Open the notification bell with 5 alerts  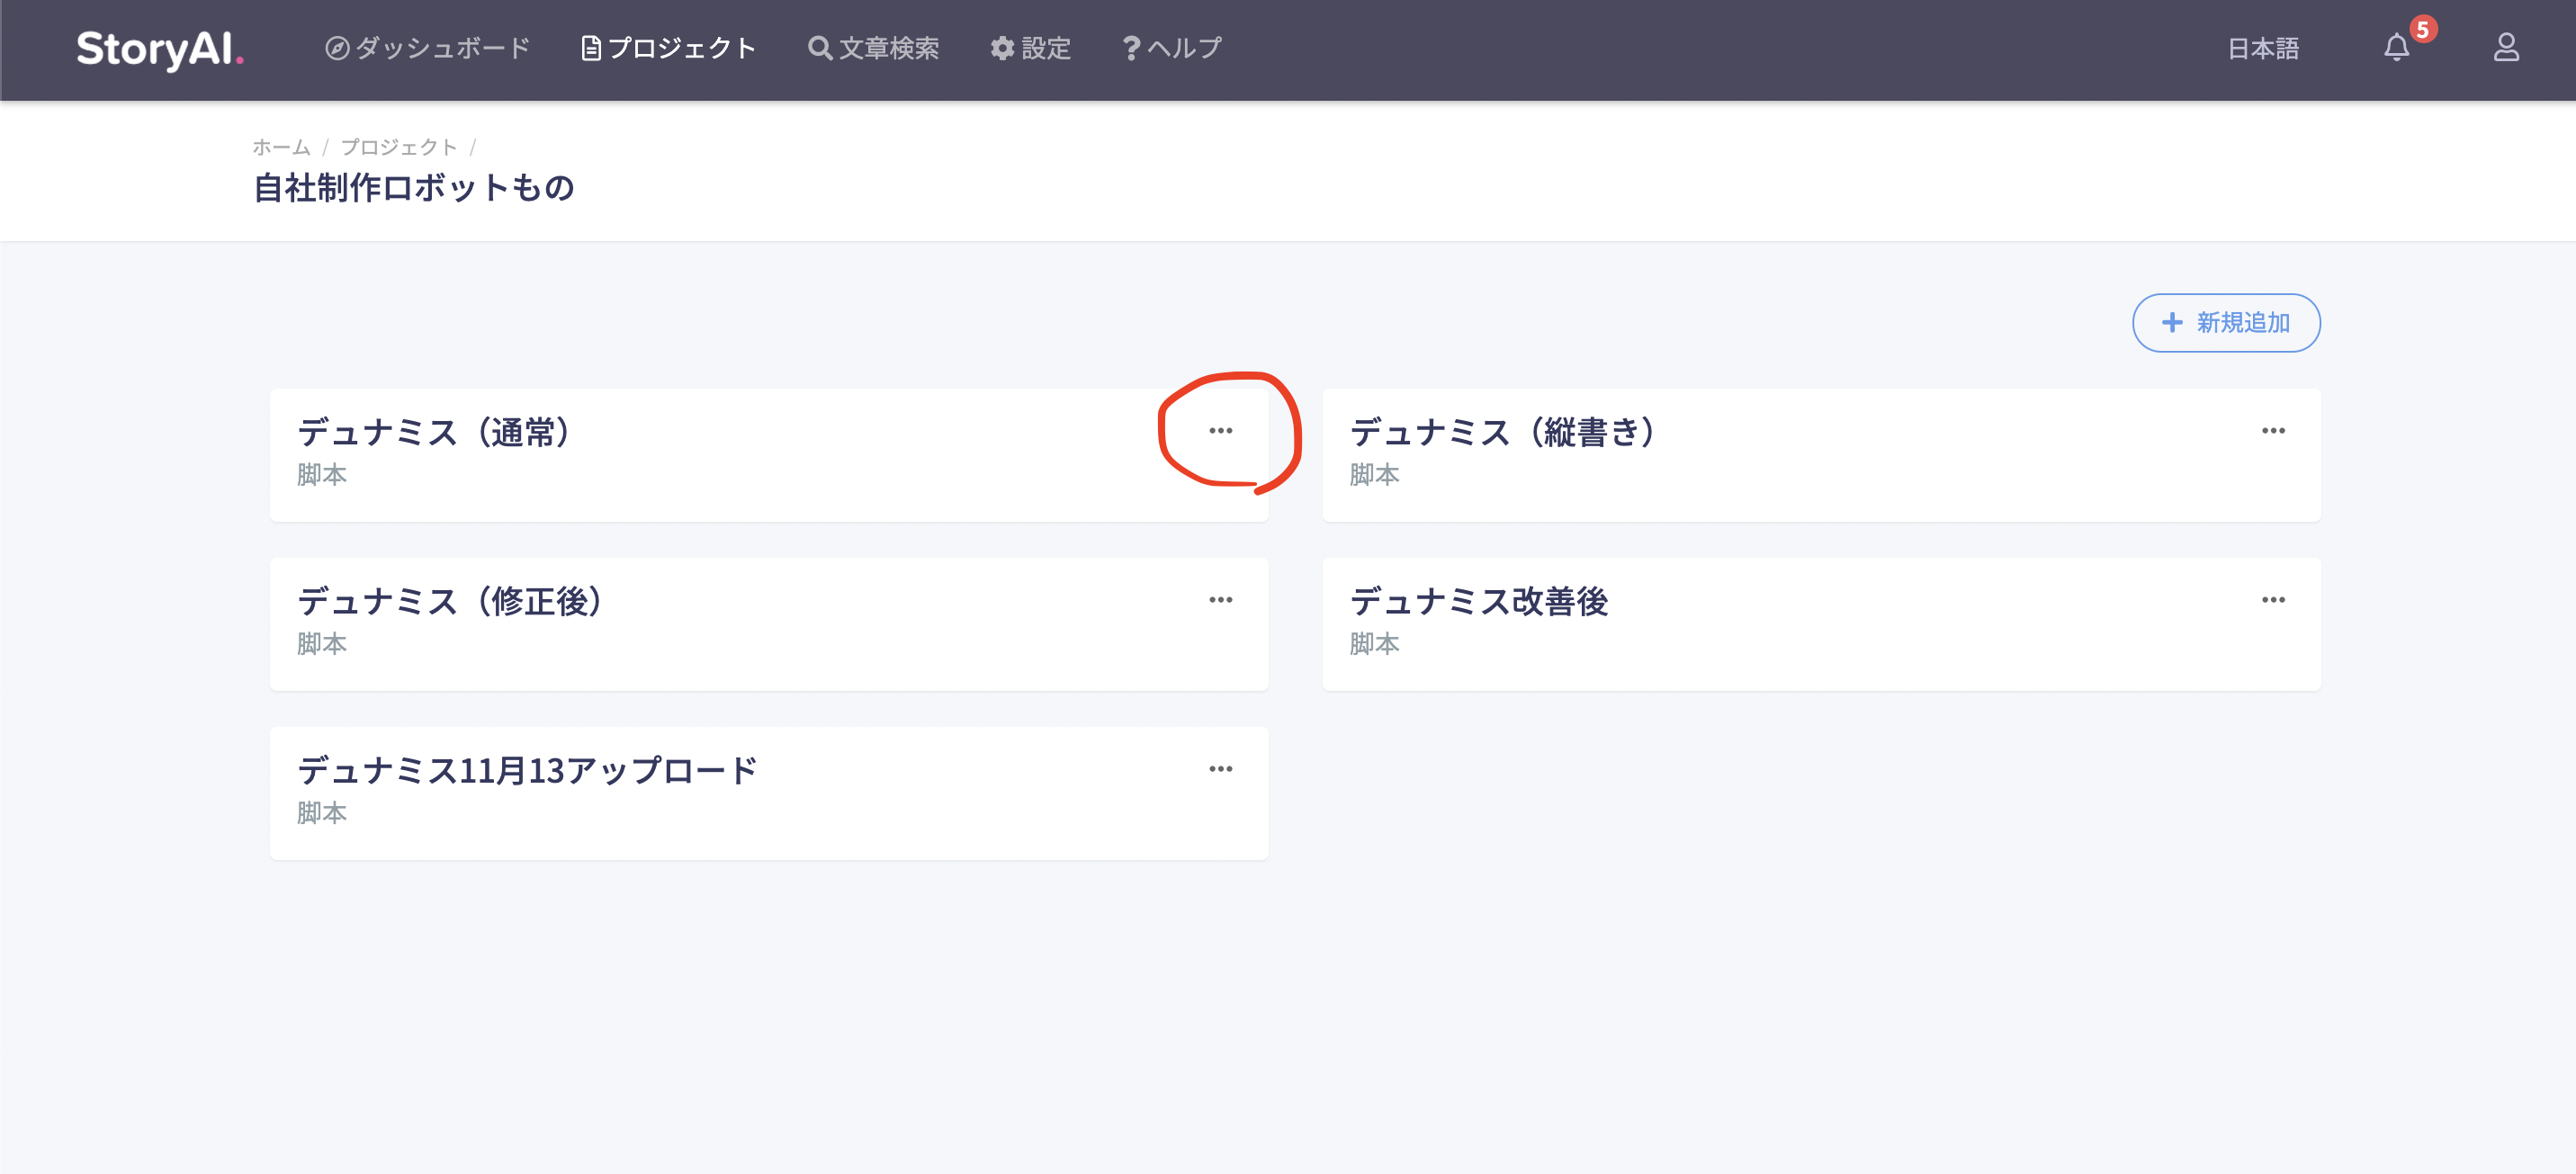2398,48
